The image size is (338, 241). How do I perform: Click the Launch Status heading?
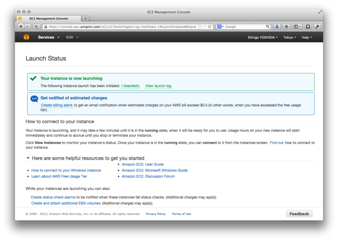tap(46, 58)
